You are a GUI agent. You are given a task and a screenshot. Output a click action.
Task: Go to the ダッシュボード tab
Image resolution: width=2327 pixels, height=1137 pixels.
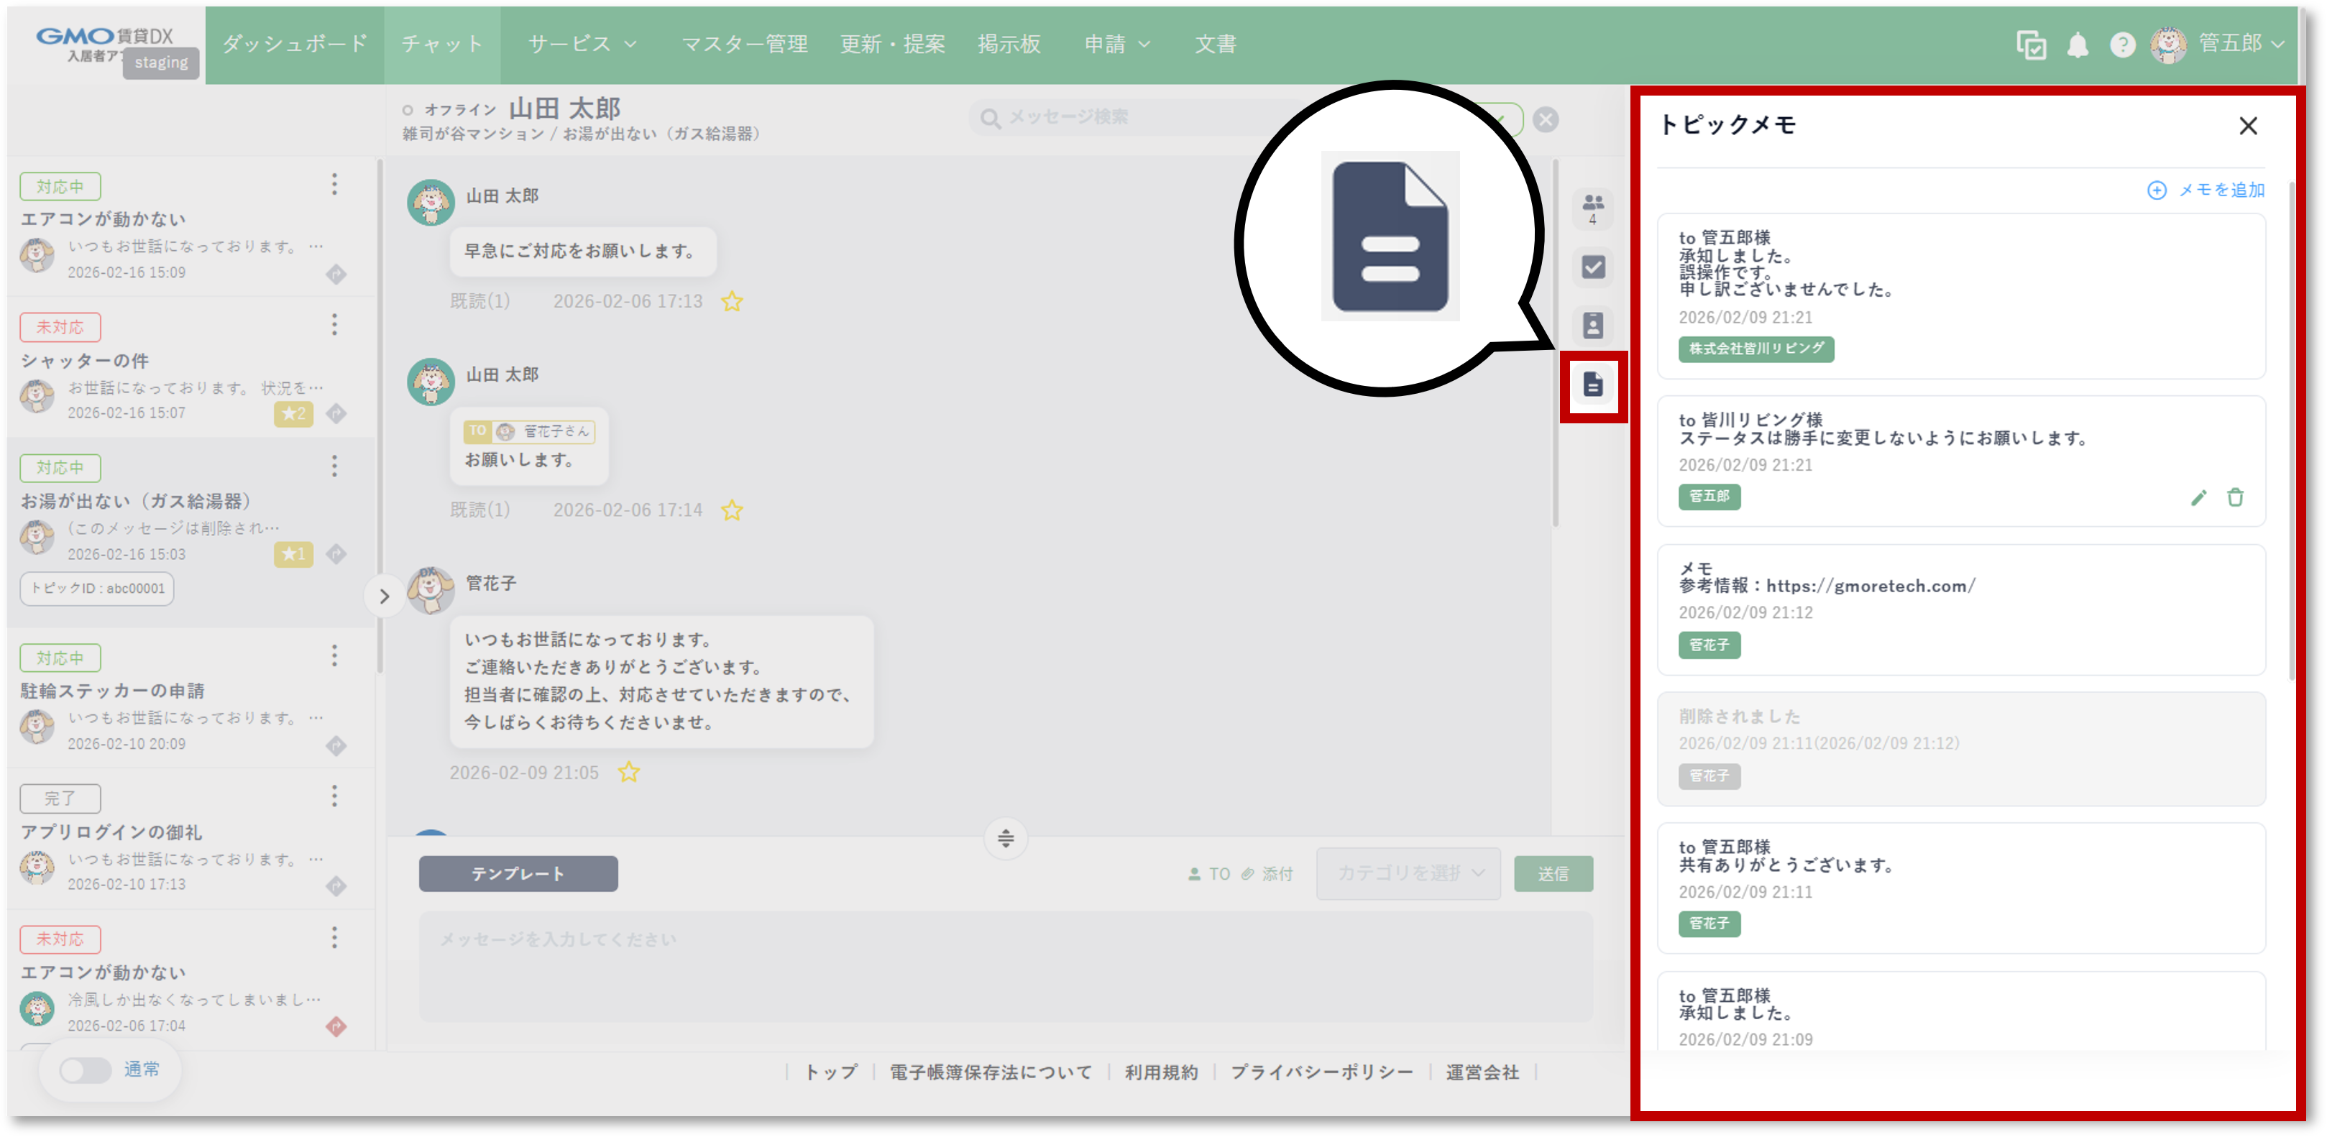pos(295,45)
